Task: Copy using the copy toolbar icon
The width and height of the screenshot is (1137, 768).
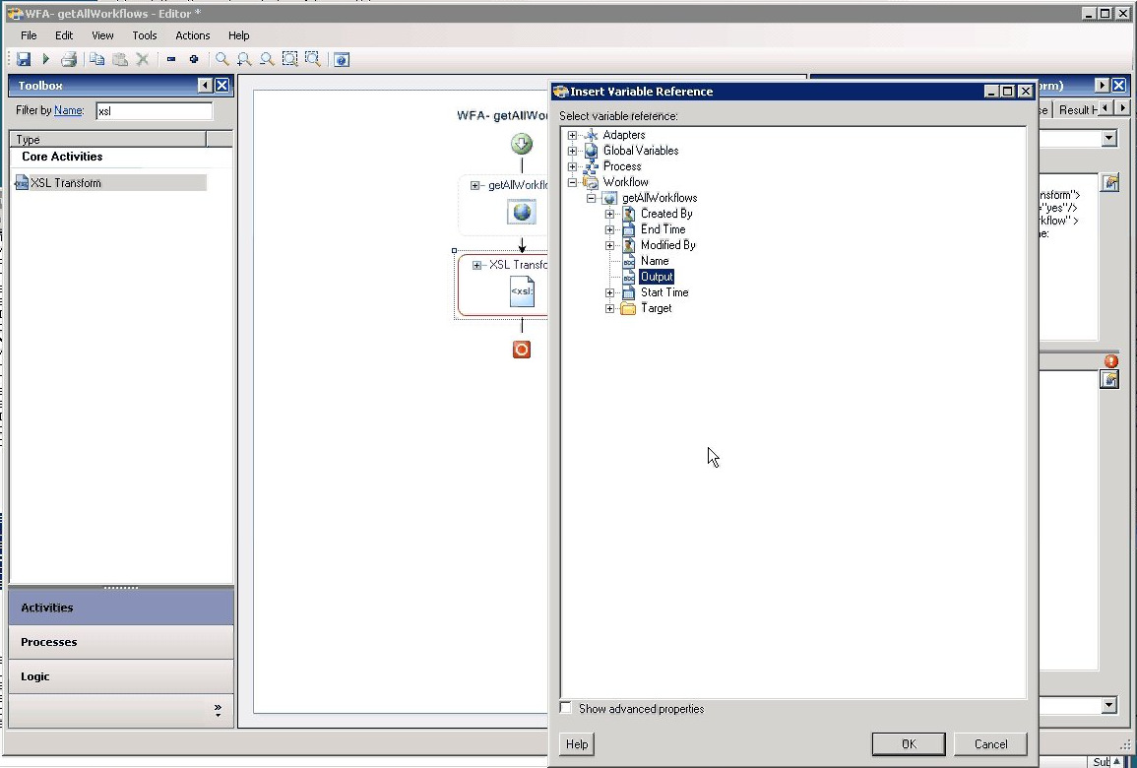Action: pos(96,59)
